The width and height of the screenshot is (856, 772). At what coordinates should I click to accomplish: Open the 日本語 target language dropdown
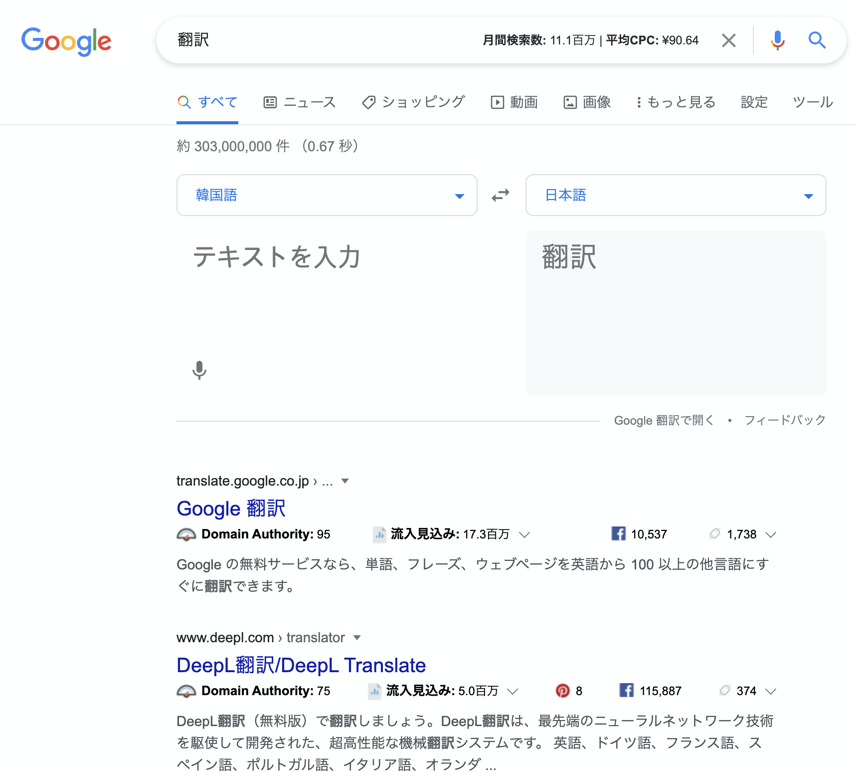pos(676,195)
